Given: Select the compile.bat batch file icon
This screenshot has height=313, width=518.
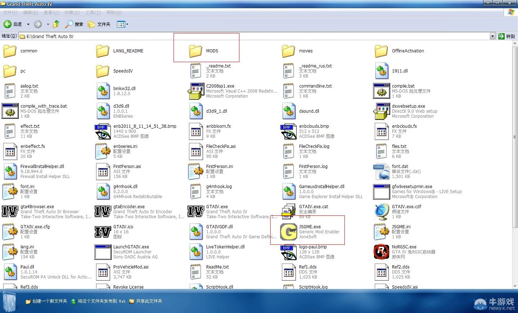Looking at the screenshot, I should coord(381,91).
